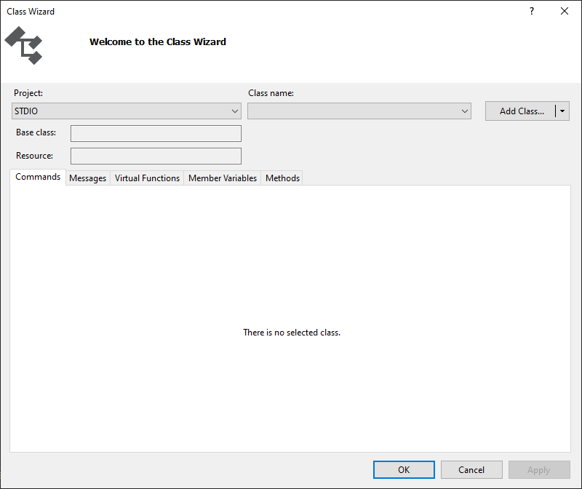The width and height of the screenshot is (582, 489).
Task: Switch to the Methods tab
Action: coord(282,178)
